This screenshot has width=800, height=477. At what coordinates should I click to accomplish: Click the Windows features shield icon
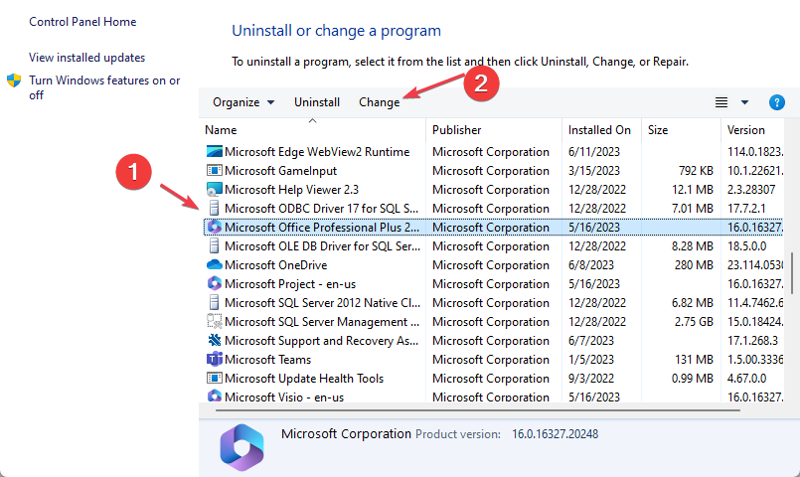pyautogui.click(x=15, y=80)
